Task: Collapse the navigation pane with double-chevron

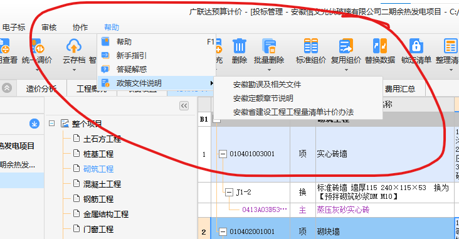Action: point(184,106)
